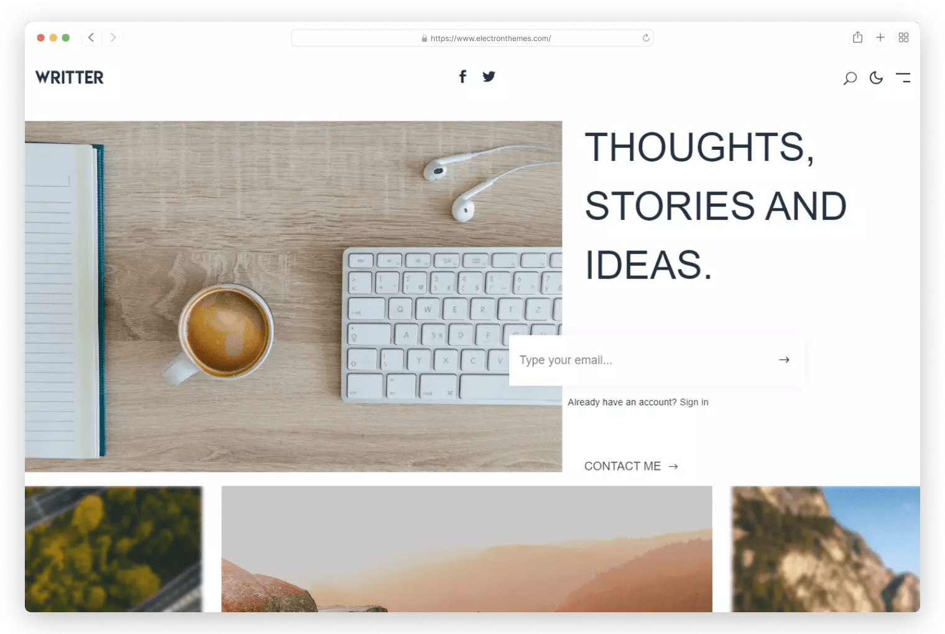Open the forest aerial thumbnail post
The image size is (945, 634).
point(114,549)
